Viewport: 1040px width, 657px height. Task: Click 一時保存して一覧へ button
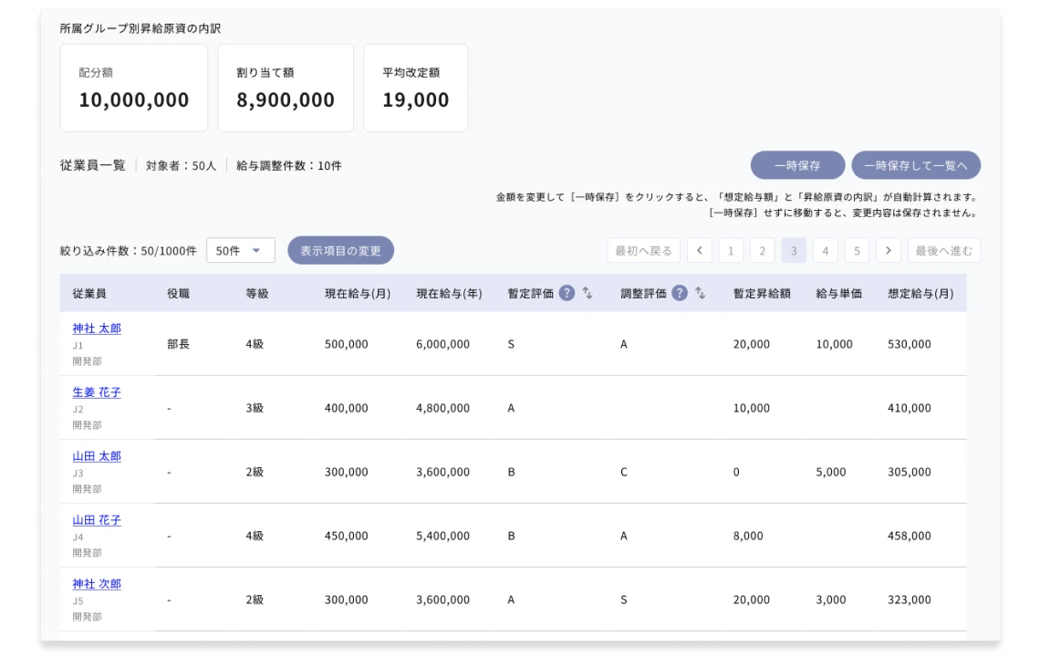[x=915, y=165]
